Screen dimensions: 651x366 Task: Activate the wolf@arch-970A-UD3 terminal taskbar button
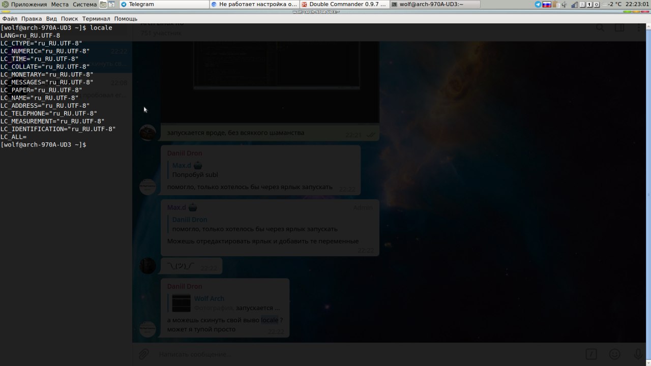click(435, 4)
